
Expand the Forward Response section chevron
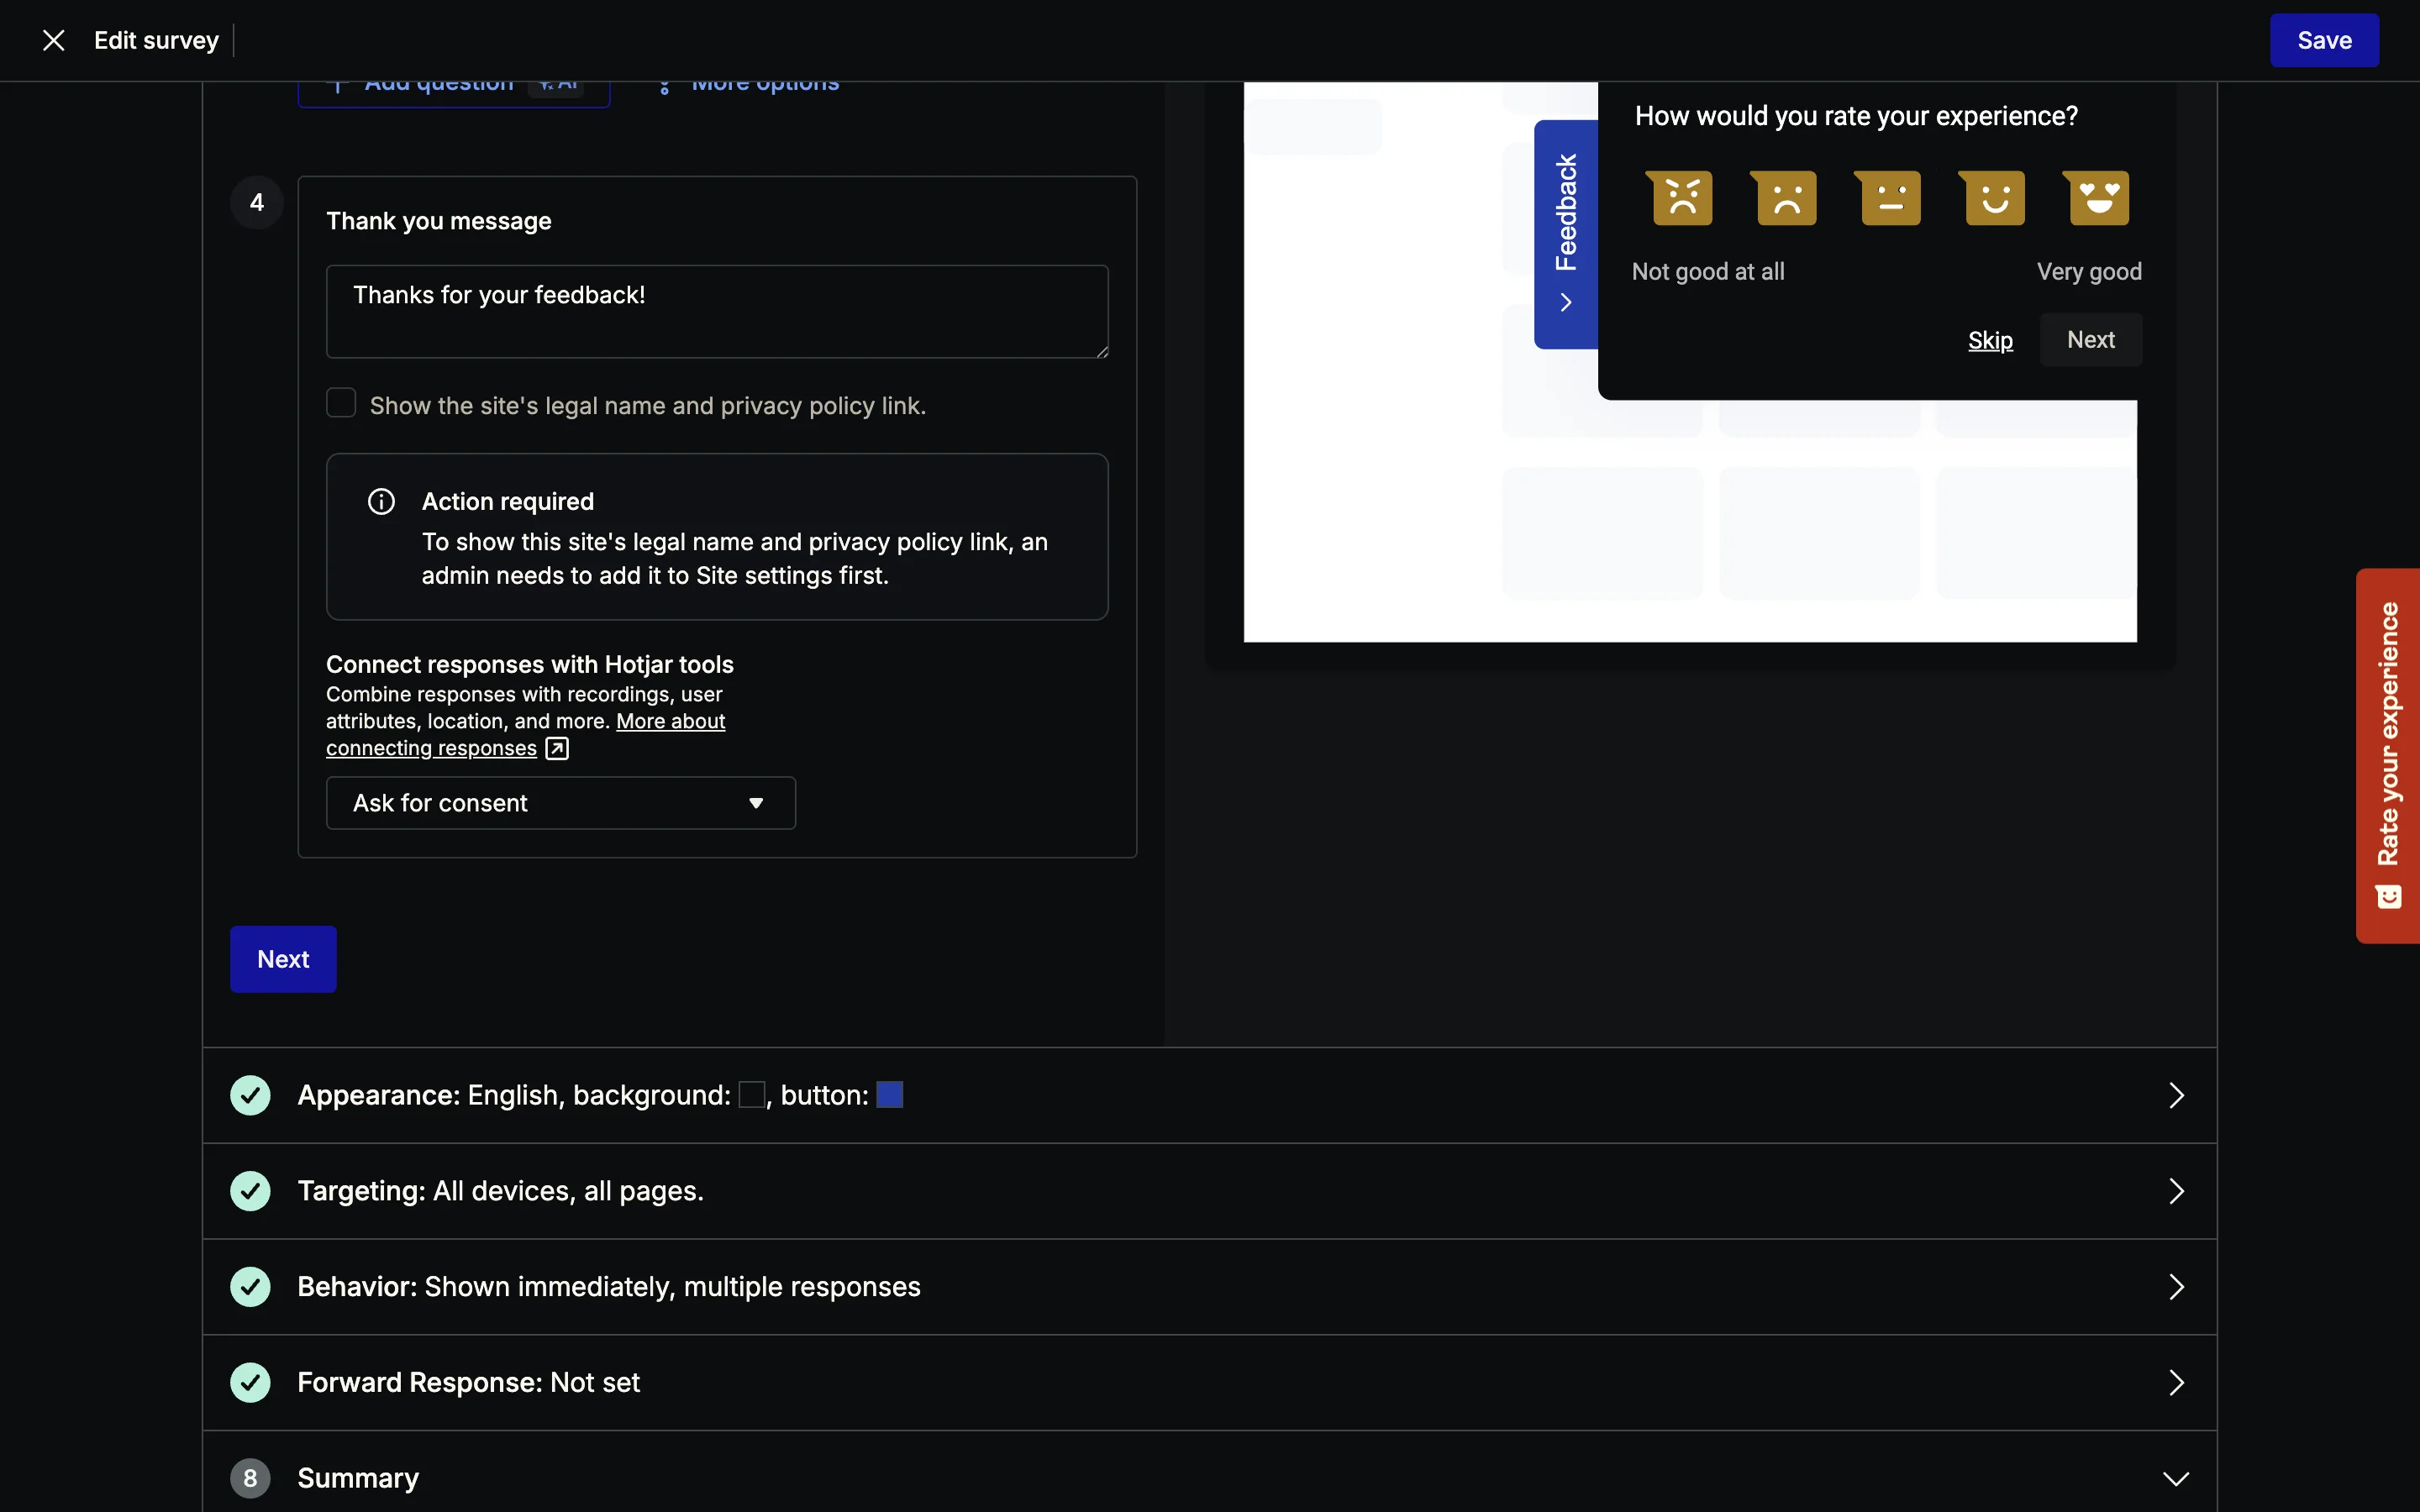pyautogui.click(x=2177, y=1382)
